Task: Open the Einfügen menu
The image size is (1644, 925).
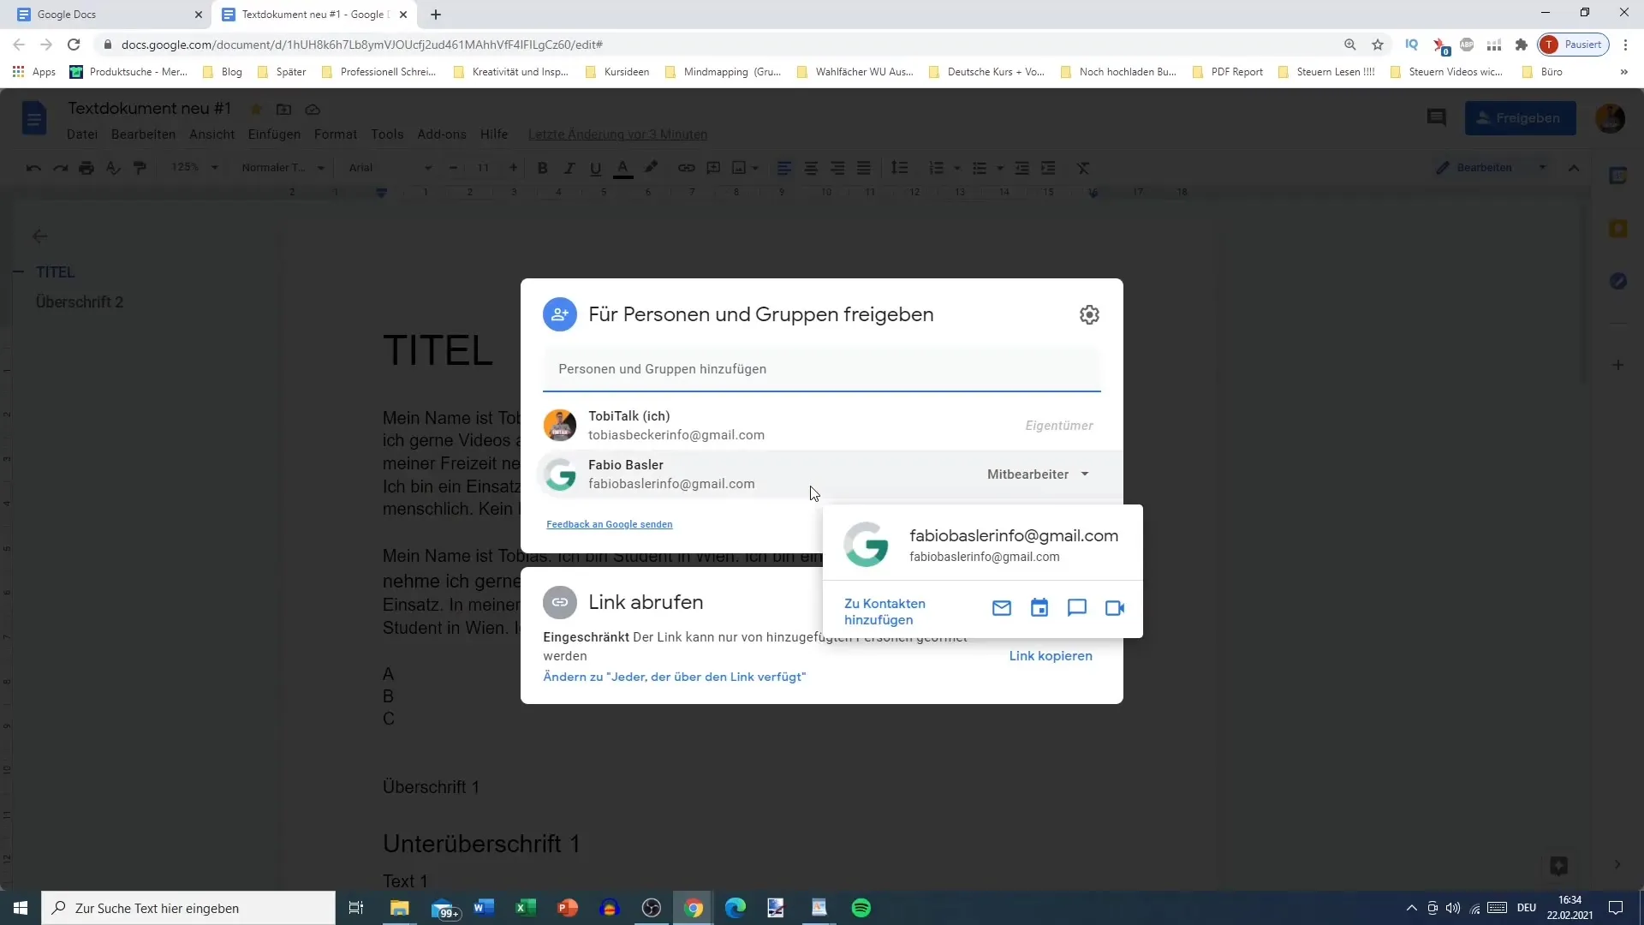Action: 274,134
